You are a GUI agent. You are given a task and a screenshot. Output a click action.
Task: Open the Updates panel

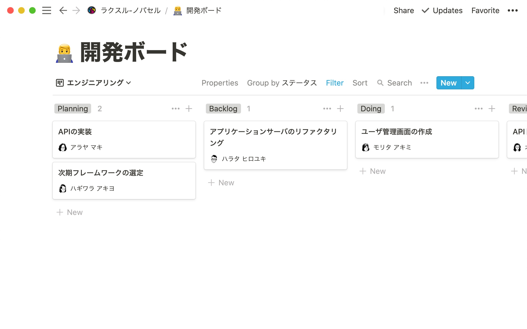(x=442, y=10)
